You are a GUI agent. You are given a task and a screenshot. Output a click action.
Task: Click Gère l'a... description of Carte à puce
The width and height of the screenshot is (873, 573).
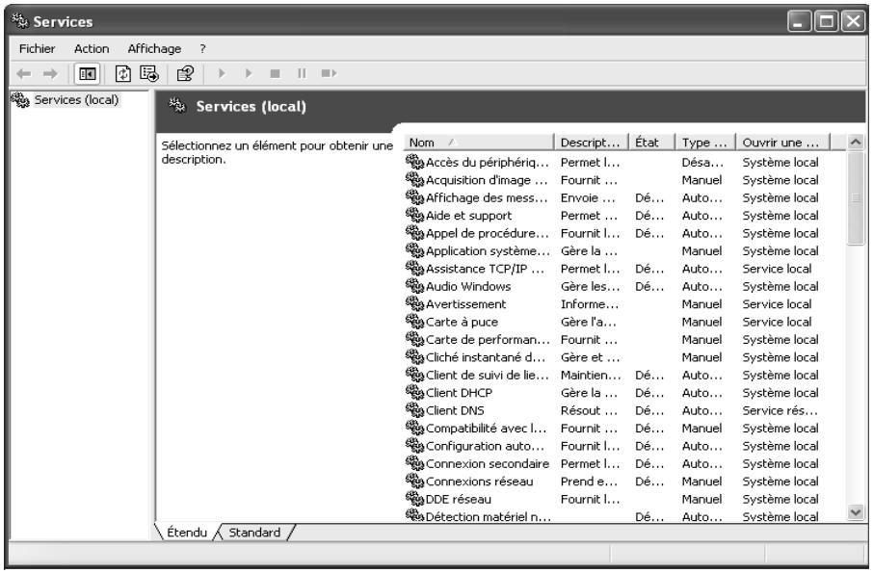click(588, 322)
